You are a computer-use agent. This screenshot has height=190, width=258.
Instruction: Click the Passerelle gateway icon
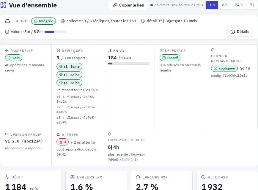7,50
